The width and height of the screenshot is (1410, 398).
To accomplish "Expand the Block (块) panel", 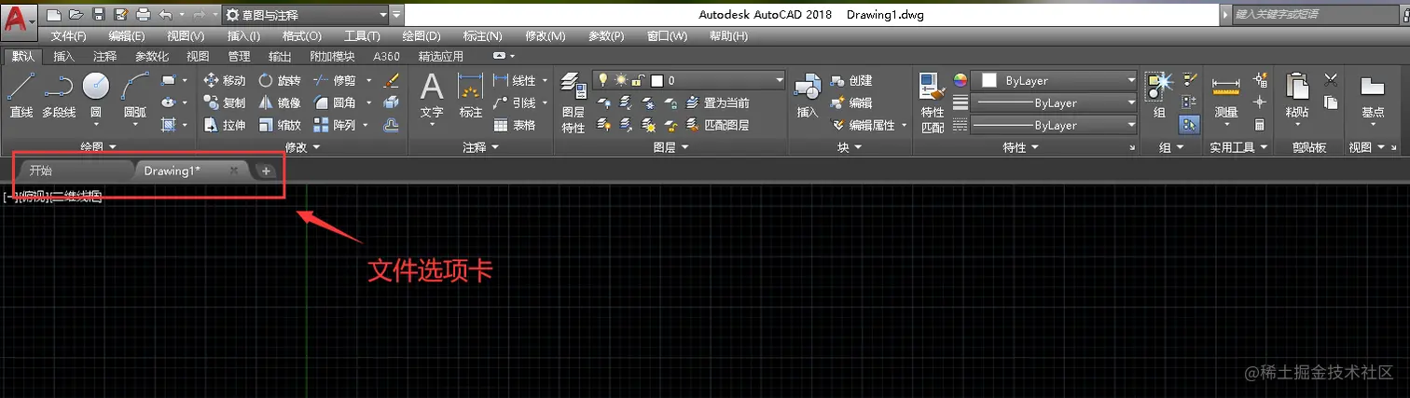I will coord(850,147).
